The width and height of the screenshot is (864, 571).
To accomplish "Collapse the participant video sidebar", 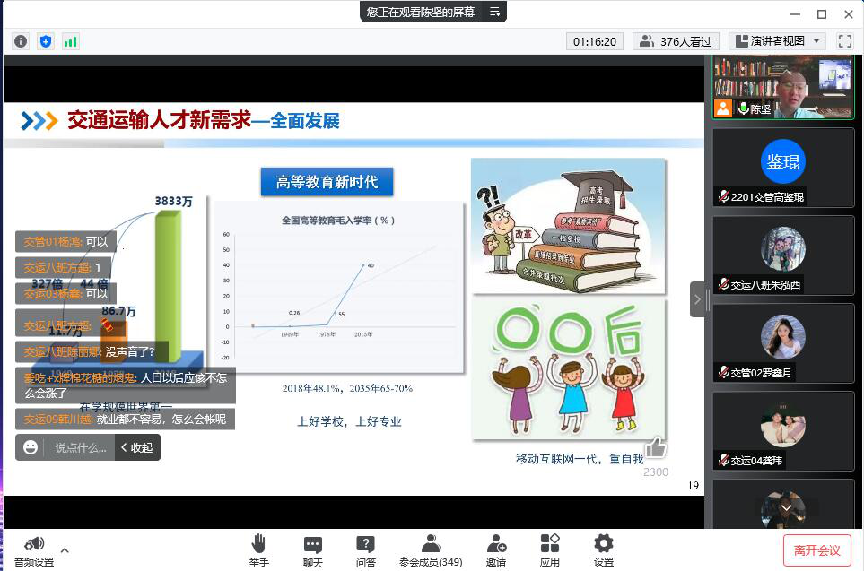I will pos(697,299).
